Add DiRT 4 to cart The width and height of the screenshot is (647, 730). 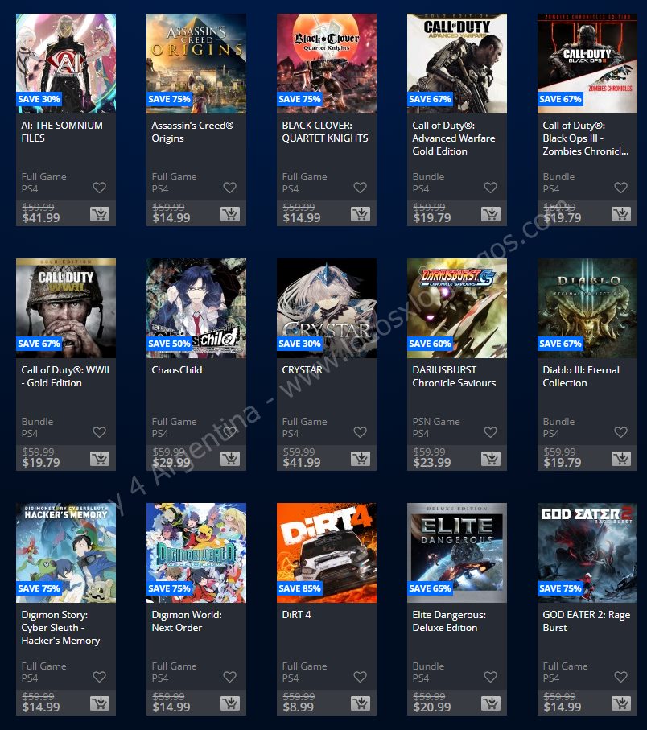coord(361,703)
